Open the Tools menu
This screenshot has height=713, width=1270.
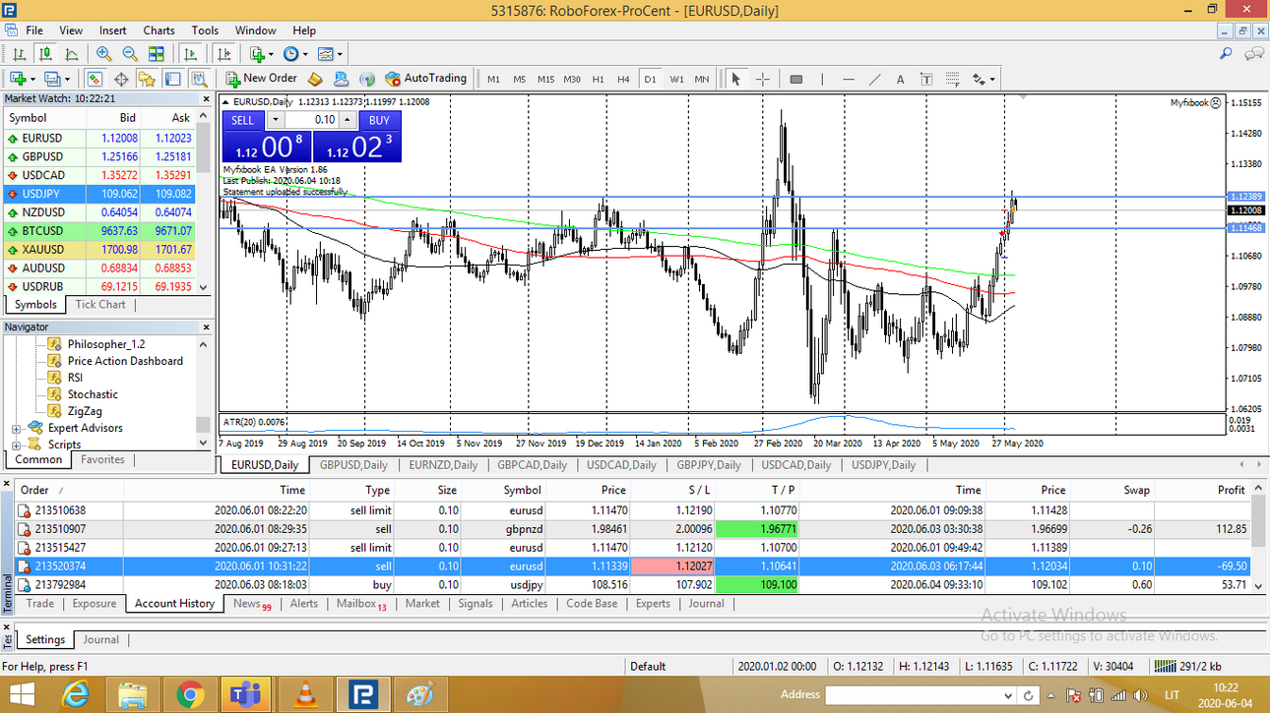(x=205, y=30)
